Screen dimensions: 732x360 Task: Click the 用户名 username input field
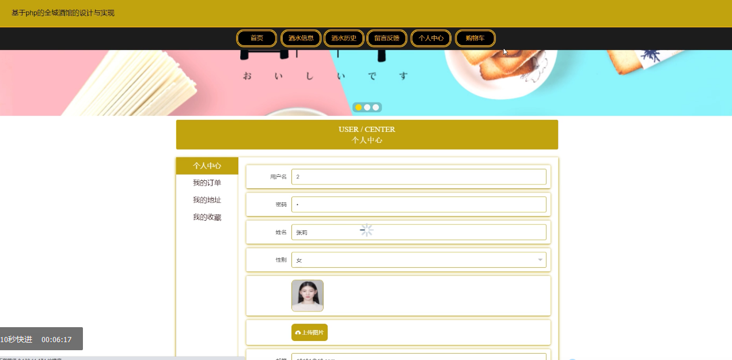pos(419,177)
